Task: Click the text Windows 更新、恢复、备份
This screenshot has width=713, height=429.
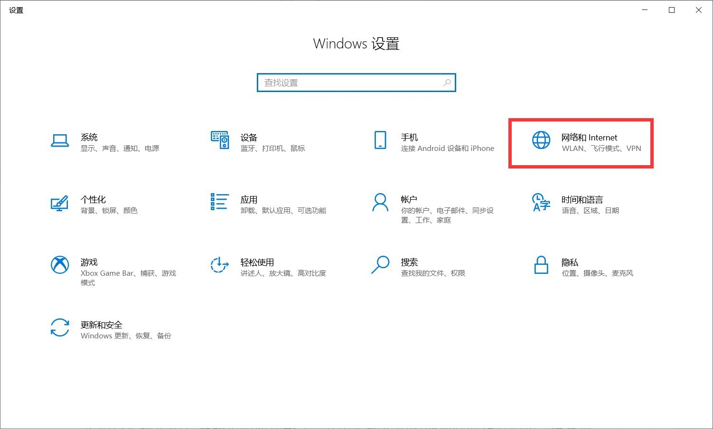Action: (x=126, y=336)
